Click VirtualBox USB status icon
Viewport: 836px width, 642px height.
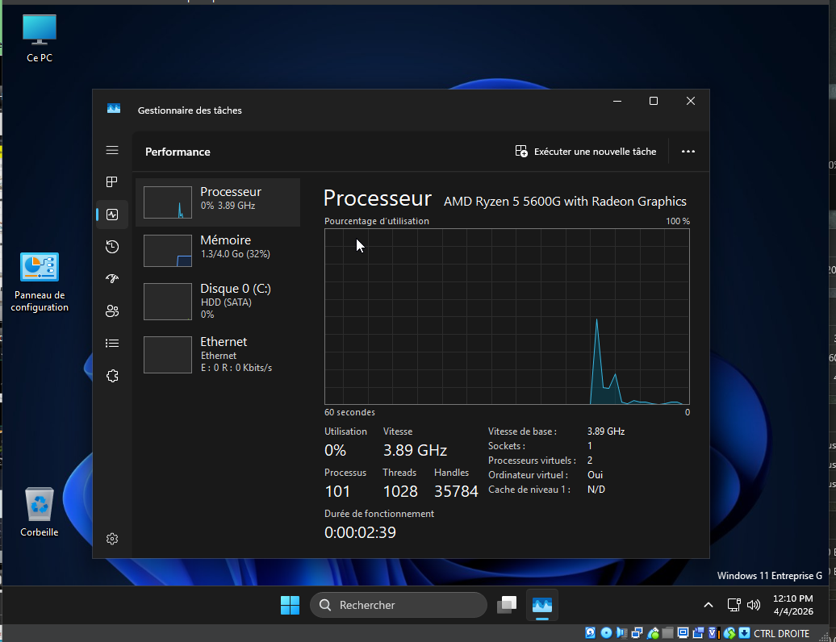click(x=653, y=633)
